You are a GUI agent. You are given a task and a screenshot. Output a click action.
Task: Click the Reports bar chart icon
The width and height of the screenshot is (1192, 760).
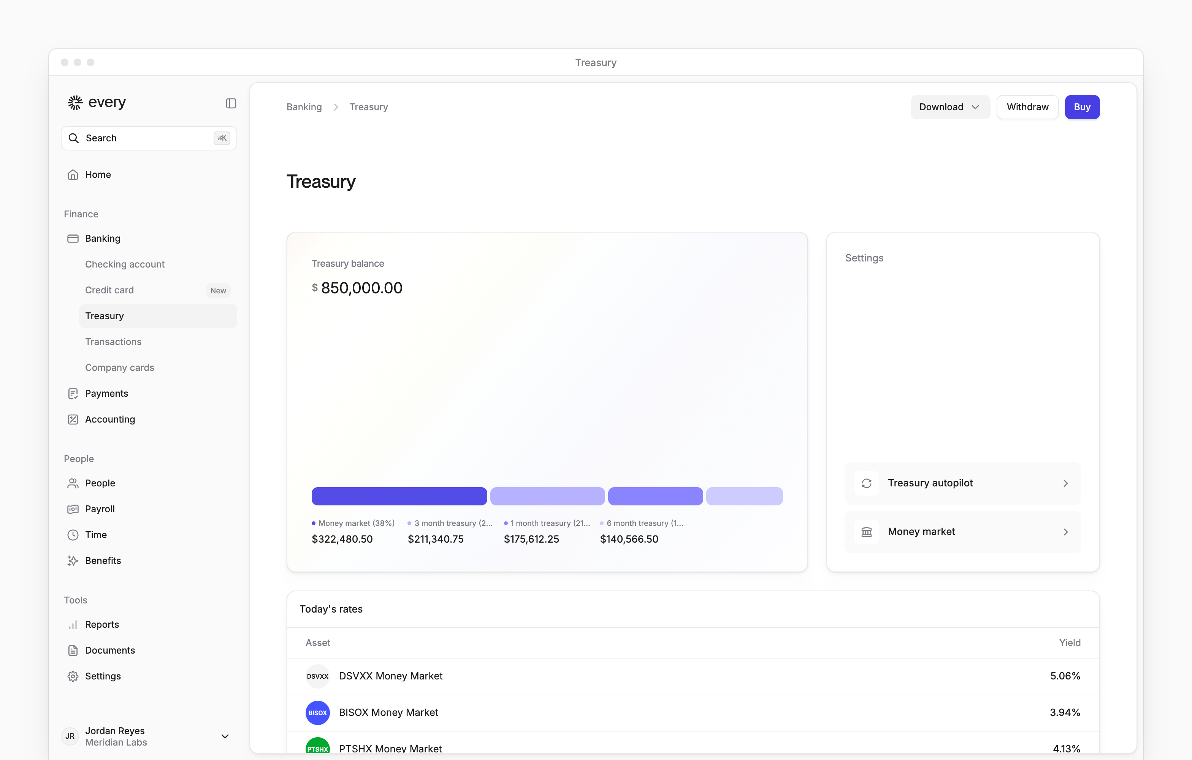(x=73, y=624)
